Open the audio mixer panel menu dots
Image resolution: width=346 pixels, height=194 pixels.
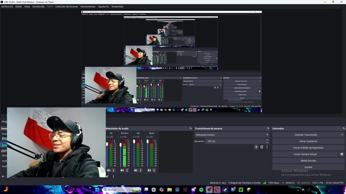pos(113,176)
